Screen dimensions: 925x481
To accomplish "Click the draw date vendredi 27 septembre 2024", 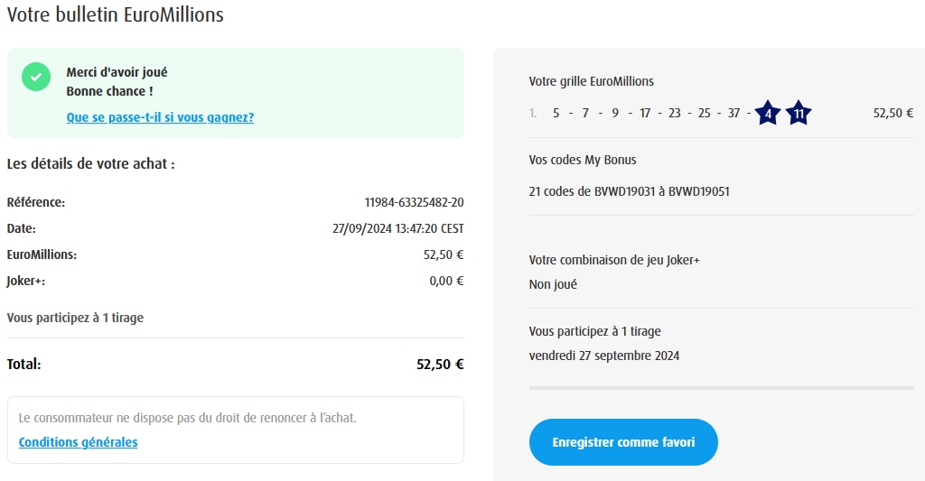I will 603,356.
